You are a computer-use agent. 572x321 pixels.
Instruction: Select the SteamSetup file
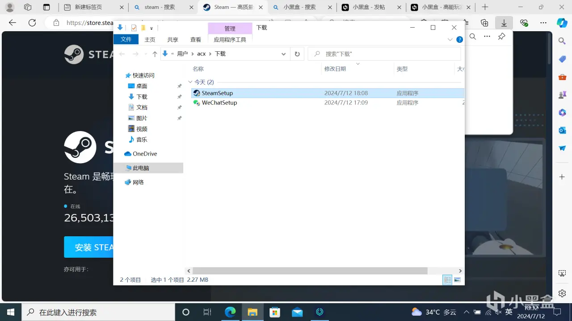[x=328, y=93]
